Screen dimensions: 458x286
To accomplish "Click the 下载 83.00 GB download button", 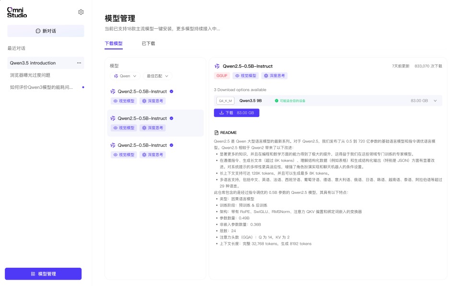I will coord(236,113).
